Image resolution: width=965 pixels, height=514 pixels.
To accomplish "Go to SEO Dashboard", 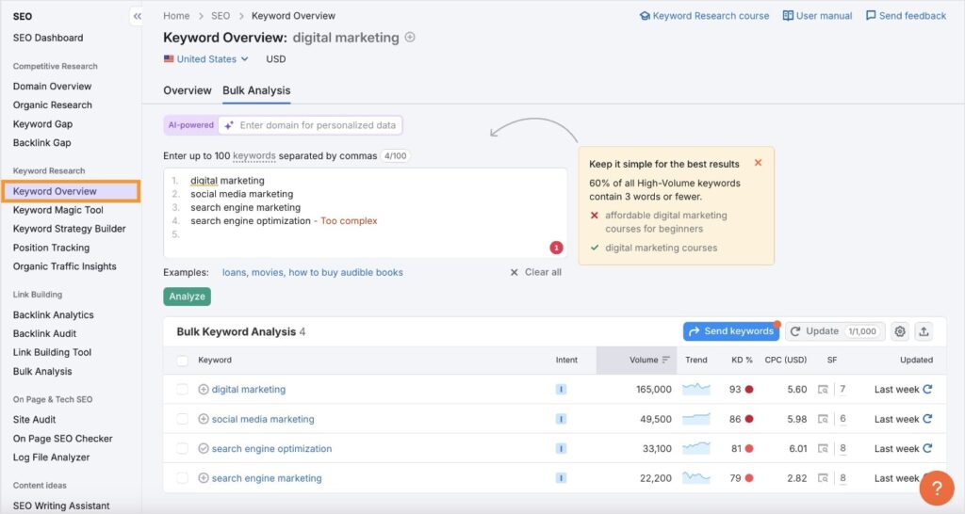I will click(x=48, y=38).
